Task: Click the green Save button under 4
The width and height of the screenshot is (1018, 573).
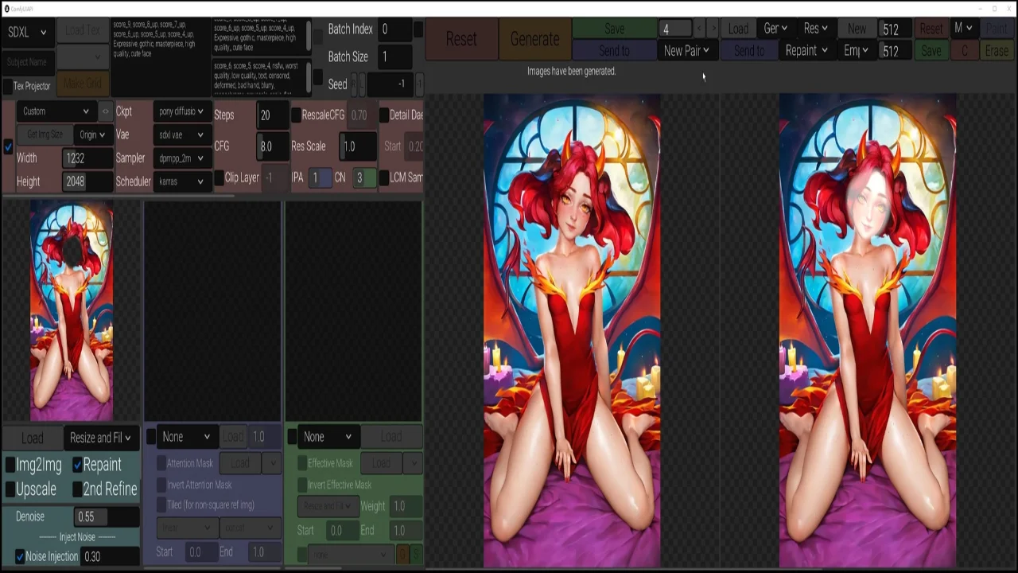Action: (x=614, y=29)
